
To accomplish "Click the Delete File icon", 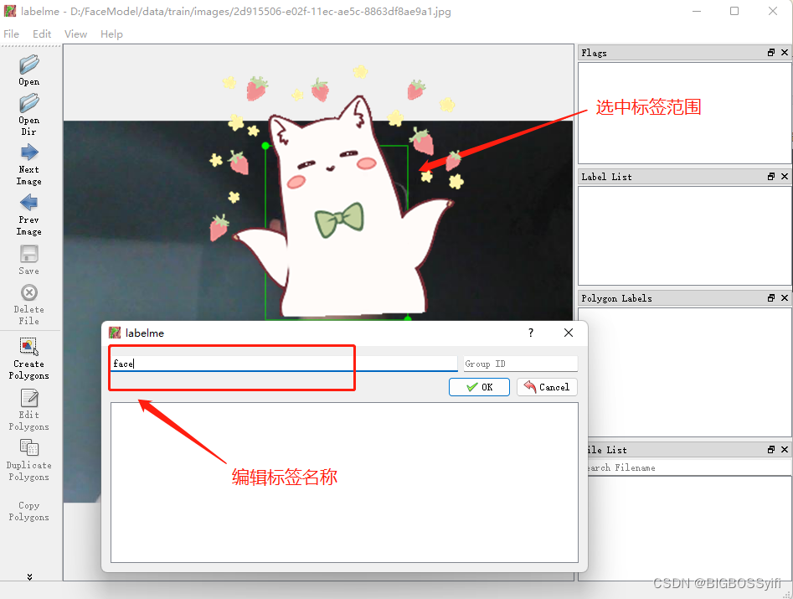I will point(28,292).
